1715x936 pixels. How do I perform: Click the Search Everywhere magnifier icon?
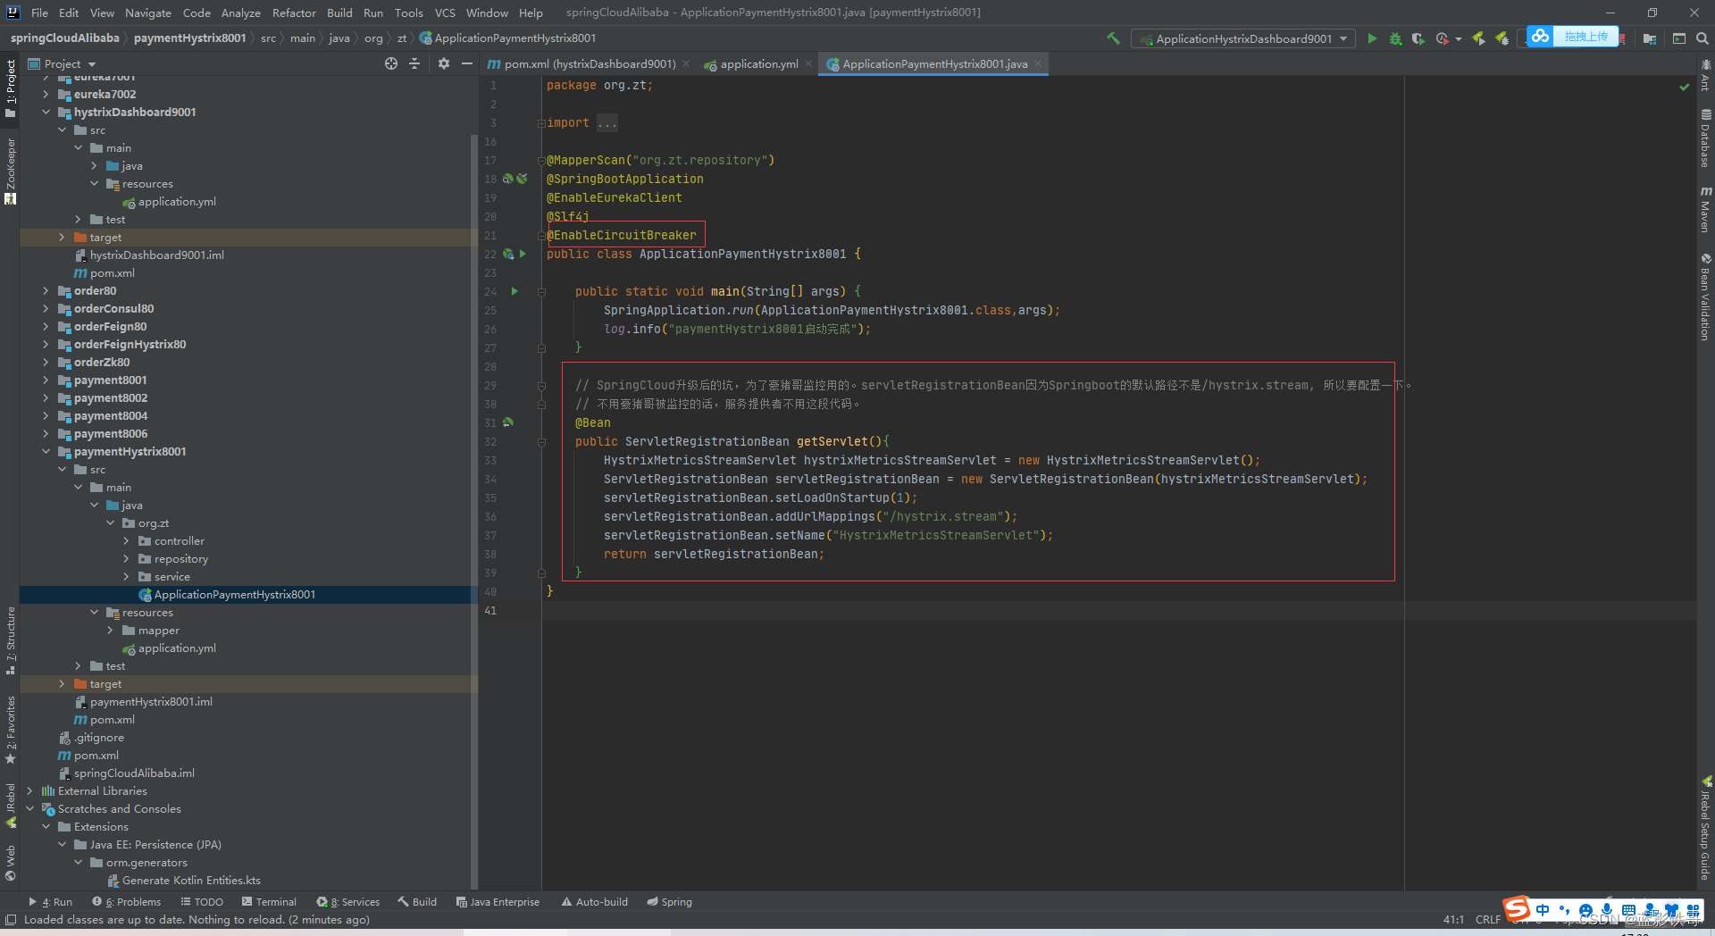tap(1702, 38)
